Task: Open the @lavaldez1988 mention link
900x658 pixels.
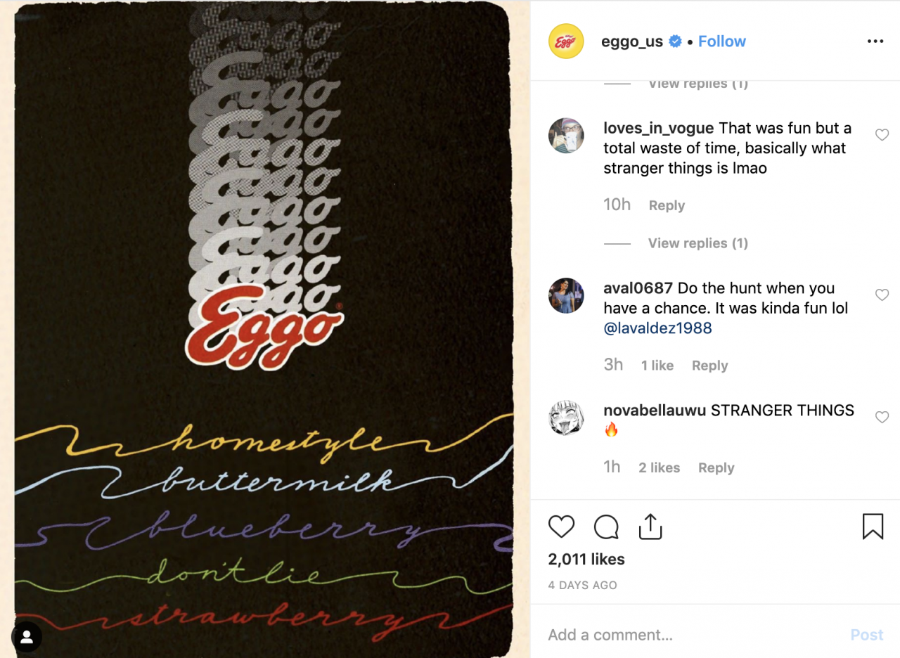Action: click(x=657, y=328)
